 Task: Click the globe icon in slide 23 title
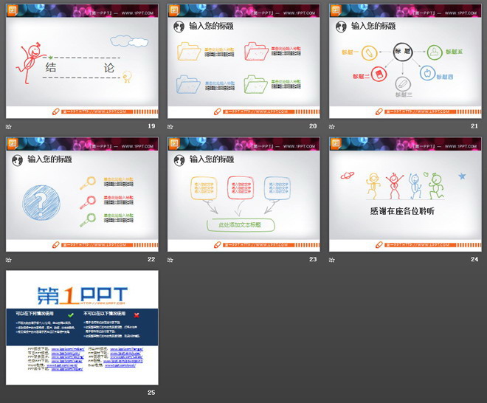point(179,160)
